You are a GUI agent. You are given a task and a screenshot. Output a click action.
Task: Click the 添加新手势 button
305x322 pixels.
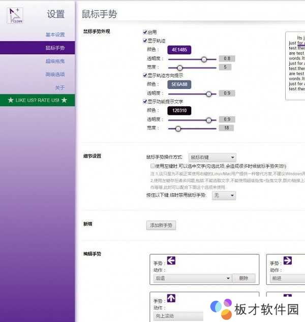coord(161,225)
